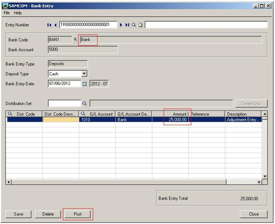Go to first entry navigation arrow
Screen dimensions: 275x224
(x=49, y=25)
